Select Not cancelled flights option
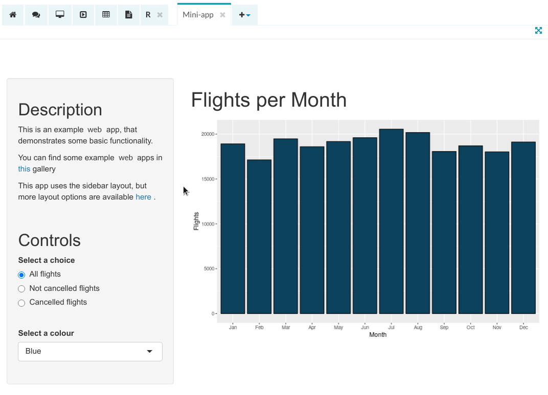This screenshot has height=395, width=548. point(21,289)
